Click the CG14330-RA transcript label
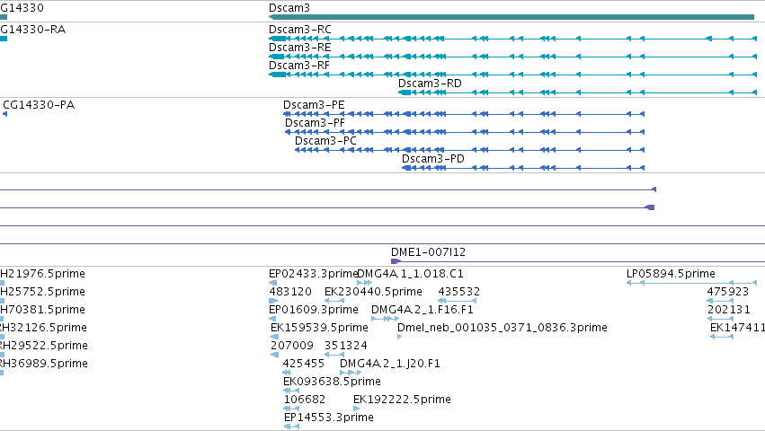 click(x=32, y=30)
